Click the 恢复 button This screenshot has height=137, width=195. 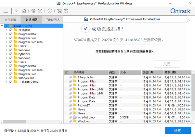pos(177,131)
